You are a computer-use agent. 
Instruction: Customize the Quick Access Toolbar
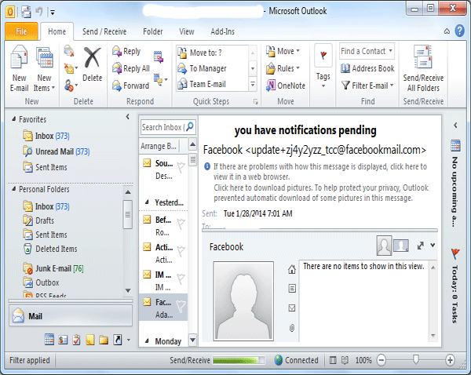tap(53, 13)
